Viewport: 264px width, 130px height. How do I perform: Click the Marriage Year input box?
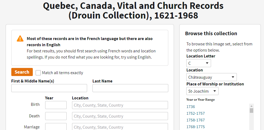click(56, 127)
